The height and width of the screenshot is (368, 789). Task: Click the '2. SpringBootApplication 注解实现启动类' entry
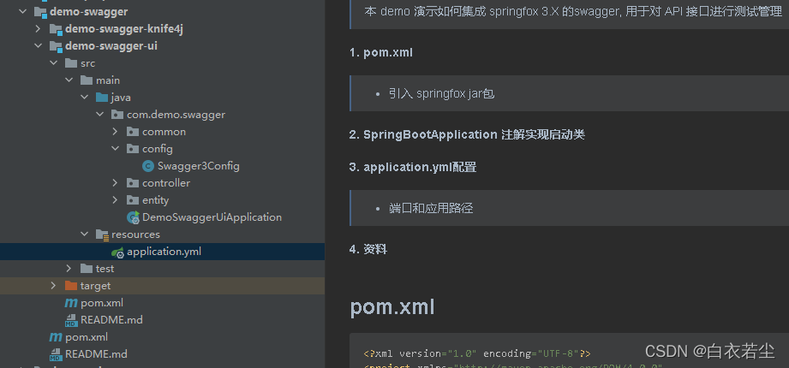pos(467,134)
